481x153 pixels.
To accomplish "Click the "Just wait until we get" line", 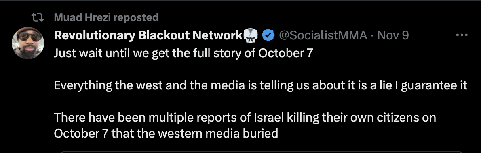I will [184, 53].
